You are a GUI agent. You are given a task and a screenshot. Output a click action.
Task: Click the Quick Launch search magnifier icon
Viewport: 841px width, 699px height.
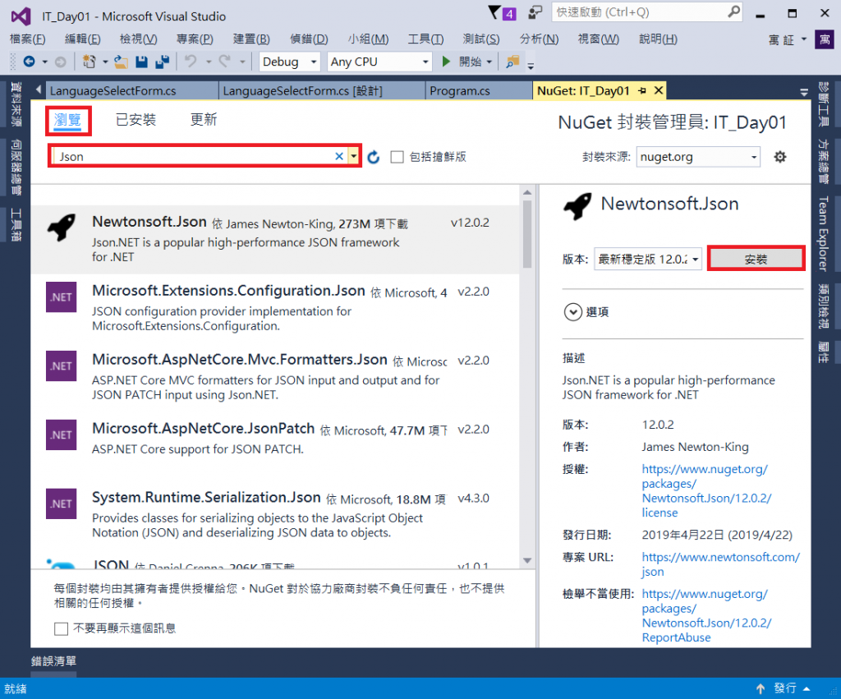pyautogui.click(x=733, y=11)
